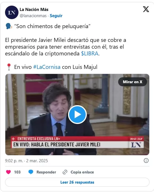Open the #LaCornisa hashtag

tap(47, 67)
